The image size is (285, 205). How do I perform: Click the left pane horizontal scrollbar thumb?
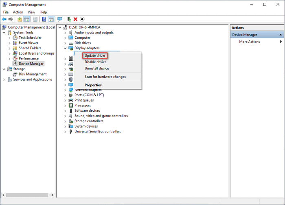pyautogui.click(x=27, y=195)
